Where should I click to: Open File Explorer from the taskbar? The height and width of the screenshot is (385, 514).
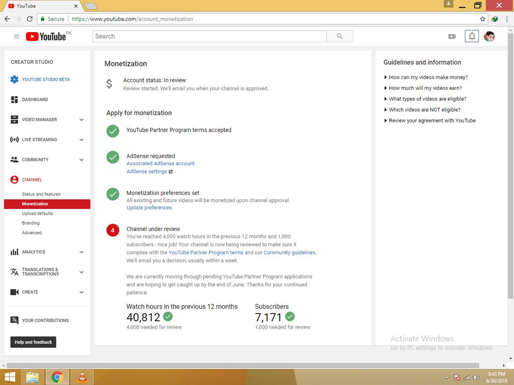(32, 377)
